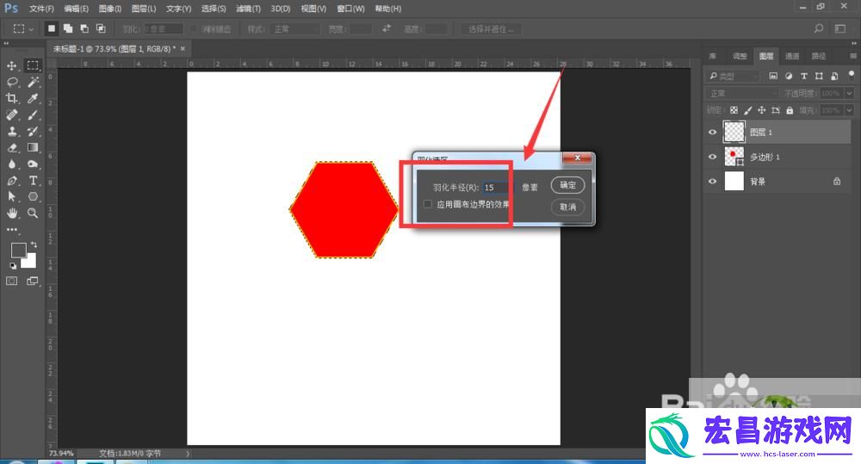The image size is (861, 464).
Task: Open the 文件(F) menu
Action: (41, 9)
